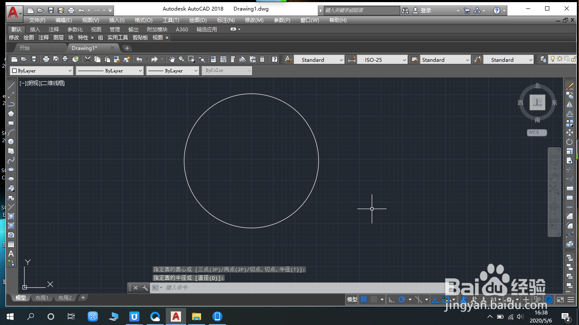
Task: Add new drawing tab plus button
Action: click(127, 48)
